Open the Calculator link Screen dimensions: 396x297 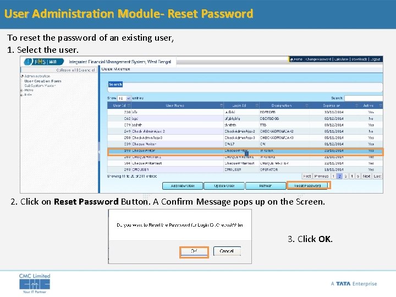[x=342, y=59]
